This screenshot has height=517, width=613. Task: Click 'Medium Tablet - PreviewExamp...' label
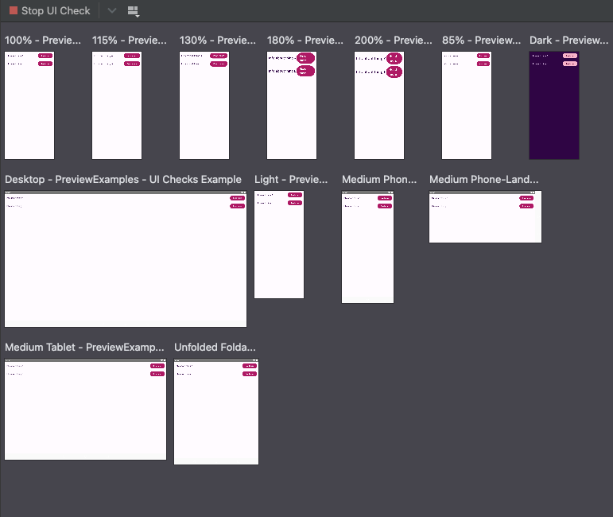tap(84, 348)
